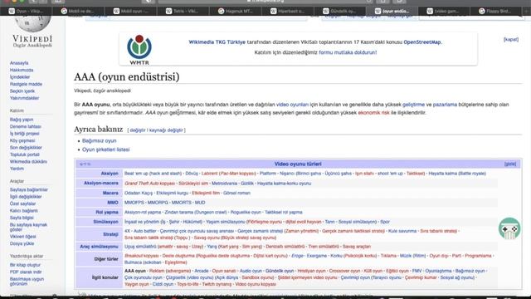The height and width of the screenshot is (299, 531).
Task: Open Metroidvania link in navbox
Action: point(224,183)
